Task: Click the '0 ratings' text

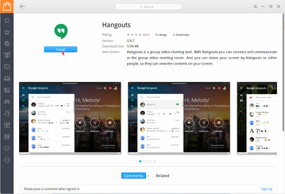Action: tap(161, 35)
